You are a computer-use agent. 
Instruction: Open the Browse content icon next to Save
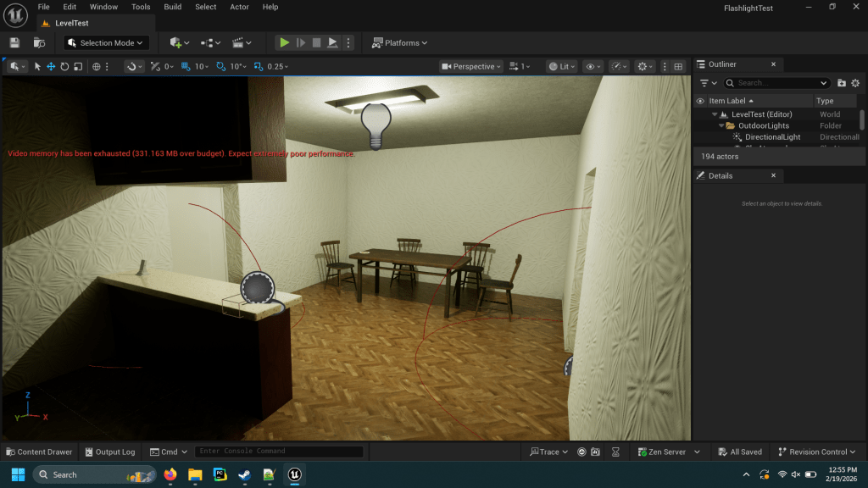click(39, 42)
